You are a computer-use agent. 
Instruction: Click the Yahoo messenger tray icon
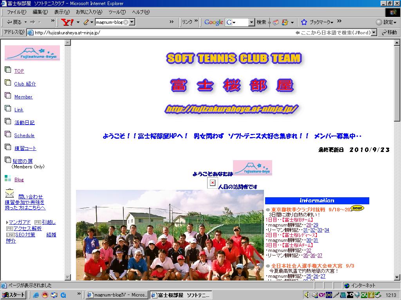pos(322,295)
